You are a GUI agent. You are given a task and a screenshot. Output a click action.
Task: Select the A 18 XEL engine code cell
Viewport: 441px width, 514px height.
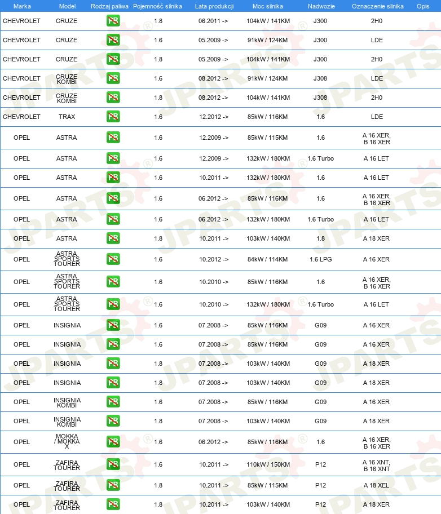pos(376,485)
